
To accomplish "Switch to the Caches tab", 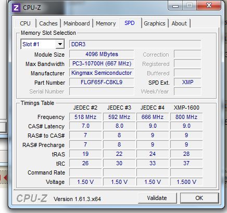I will coord(48,23).
